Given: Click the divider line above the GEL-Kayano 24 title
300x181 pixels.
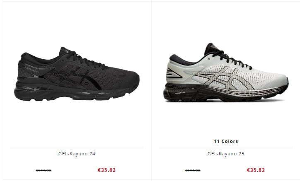Looking at the screenshot, I should click(x=77, y=147).
